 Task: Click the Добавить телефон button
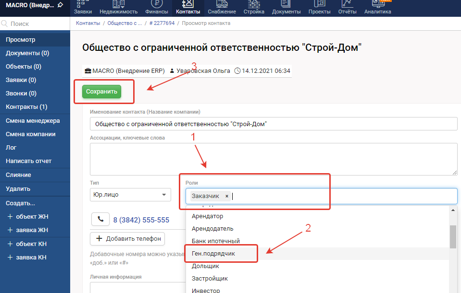(128, 238)
